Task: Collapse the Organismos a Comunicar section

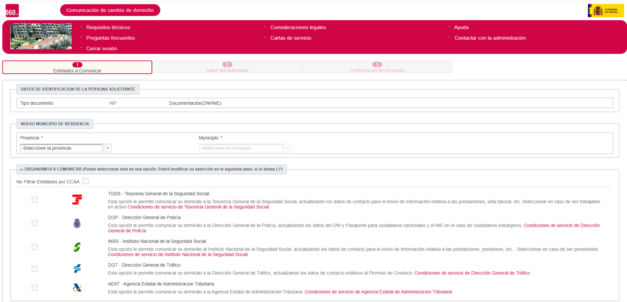Action: pyautogui.click(x=22, y=169)
